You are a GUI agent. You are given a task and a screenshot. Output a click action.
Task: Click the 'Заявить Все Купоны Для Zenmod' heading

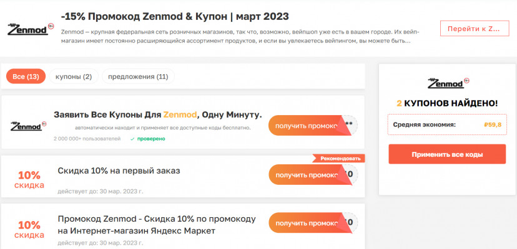[158, 115]
